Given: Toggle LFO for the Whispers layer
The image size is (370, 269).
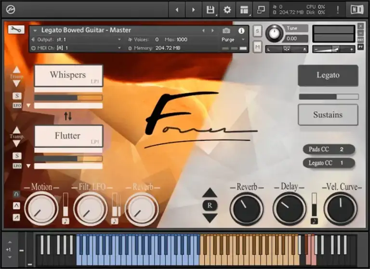Looking at the screenshot, I should point(17,105).
